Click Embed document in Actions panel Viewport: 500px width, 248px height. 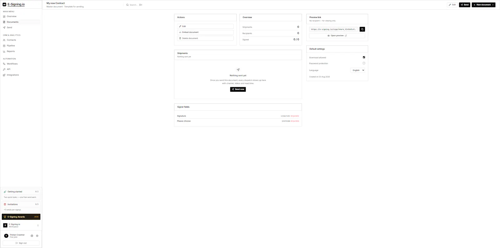click(205, 32)
